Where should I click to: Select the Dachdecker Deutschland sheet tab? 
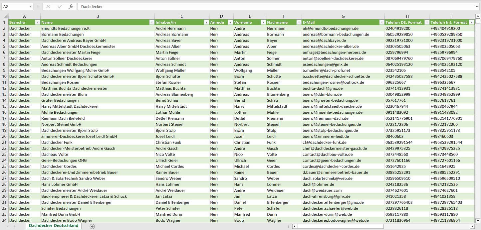(54, 226)
